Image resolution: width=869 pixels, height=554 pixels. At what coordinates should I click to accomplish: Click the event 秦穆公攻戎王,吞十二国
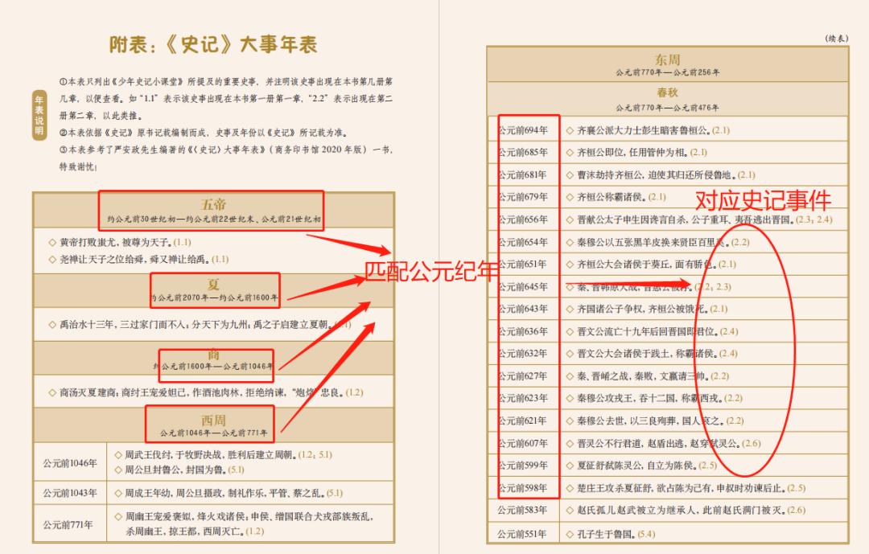click(654, 398)
